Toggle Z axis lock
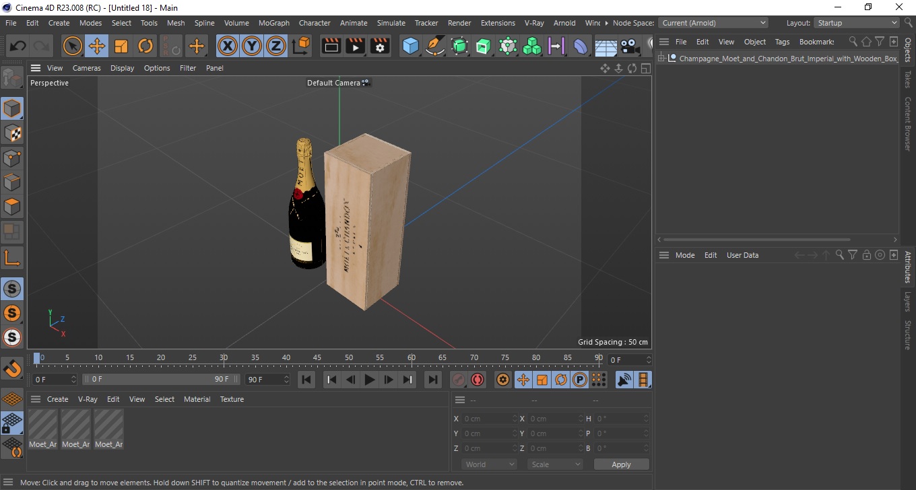This screenshot has width=916, height=490. (276, 46)
